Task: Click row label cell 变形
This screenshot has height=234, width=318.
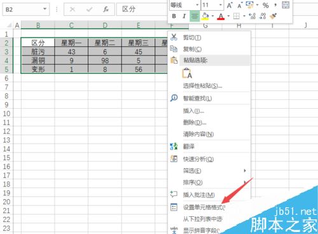Action: pyautogui.click(x=38, y=69)
